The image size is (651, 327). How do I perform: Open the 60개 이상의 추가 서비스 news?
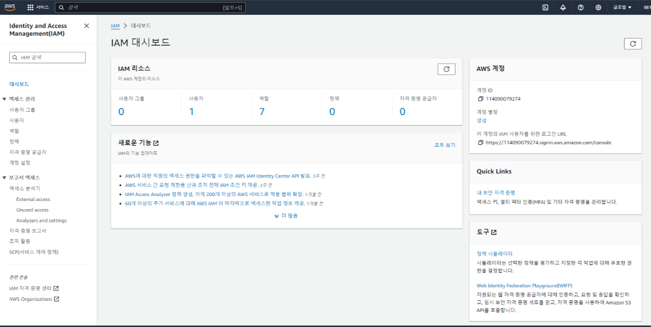click(215, 204)
